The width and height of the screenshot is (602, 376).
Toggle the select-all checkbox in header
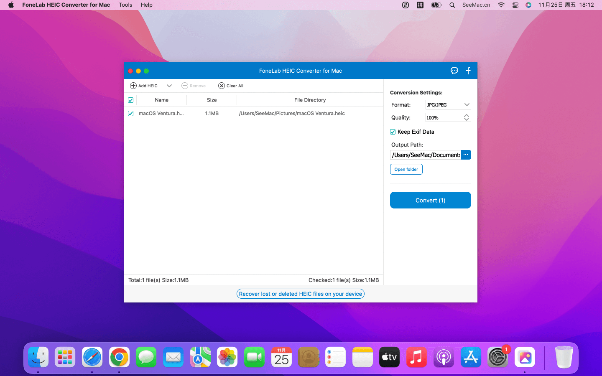131,100
